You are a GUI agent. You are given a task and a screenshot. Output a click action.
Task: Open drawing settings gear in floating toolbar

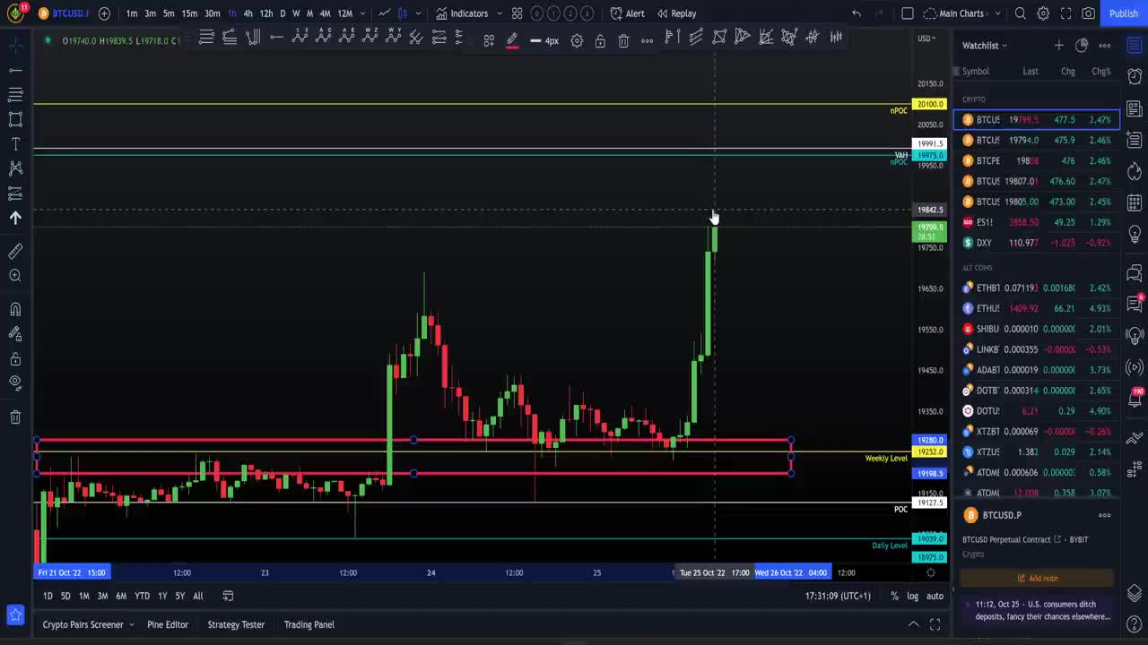(x=577, y=40)
